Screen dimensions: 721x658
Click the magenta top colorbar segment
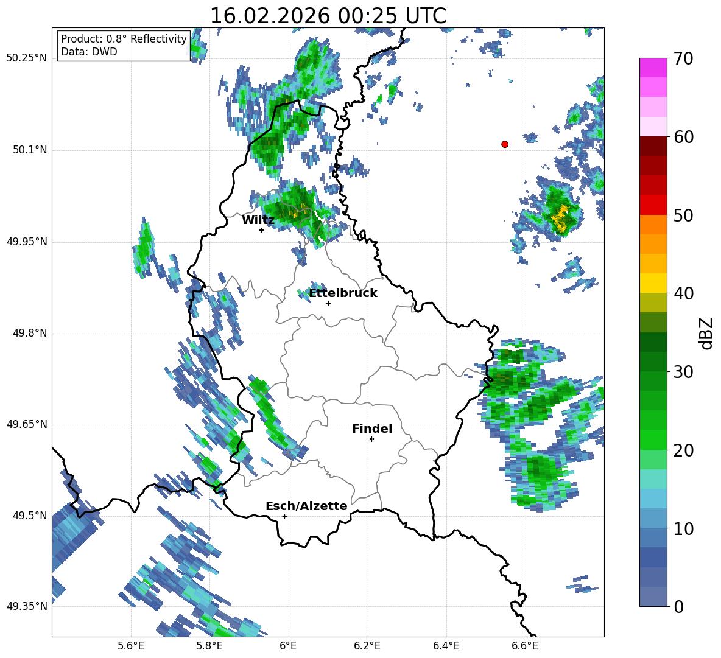653,68
